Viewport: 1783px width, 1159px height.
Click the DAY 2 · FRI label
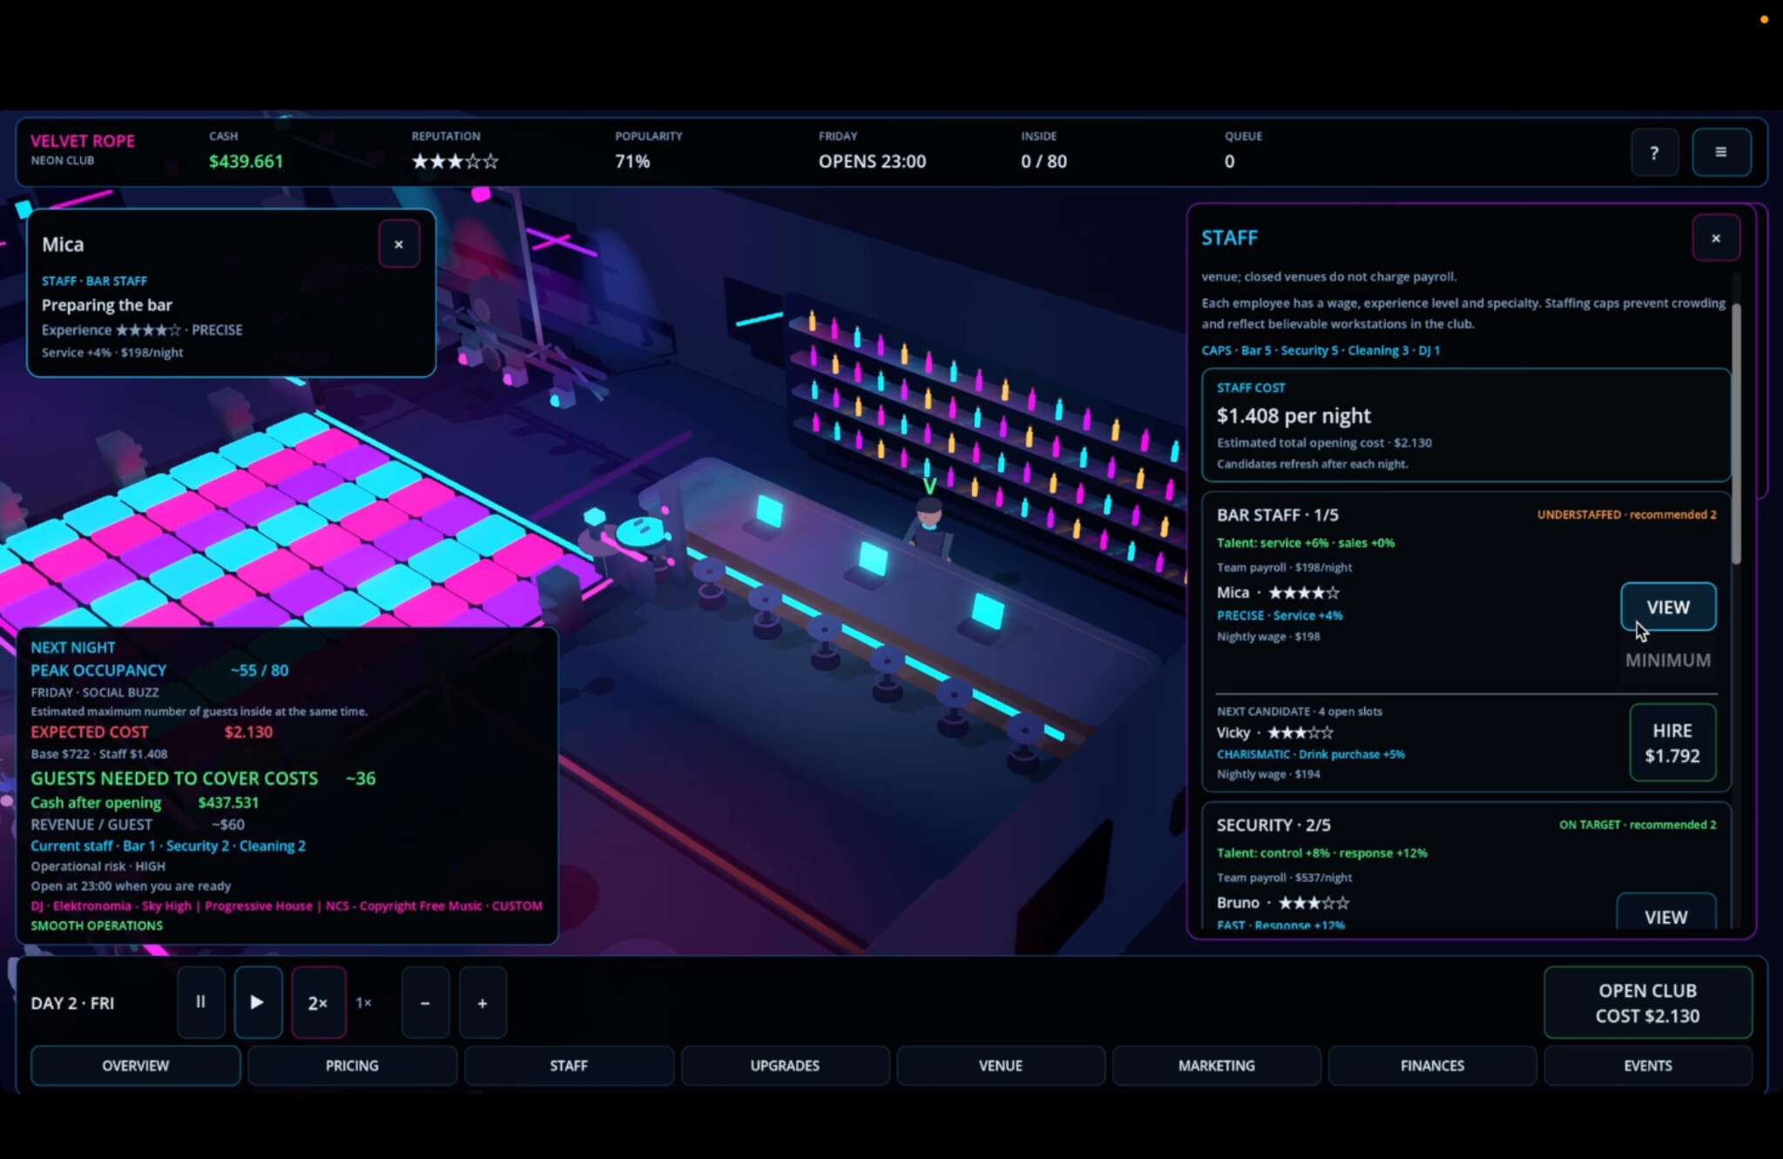(x=72, y=1003)
